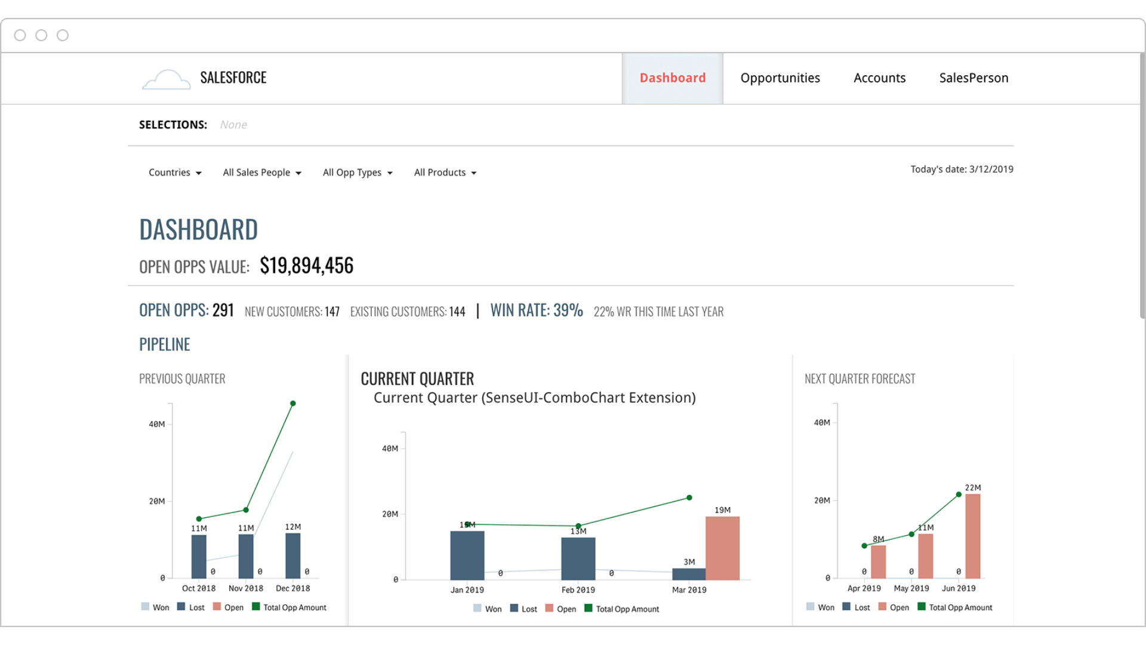The width and height of the screenshot is (1146, 645).
Task: Click the SALESFORCE title text
Action: pos(233,78)
